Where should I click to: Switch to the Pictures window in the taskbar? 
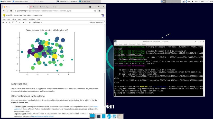(x=45, y=1)
